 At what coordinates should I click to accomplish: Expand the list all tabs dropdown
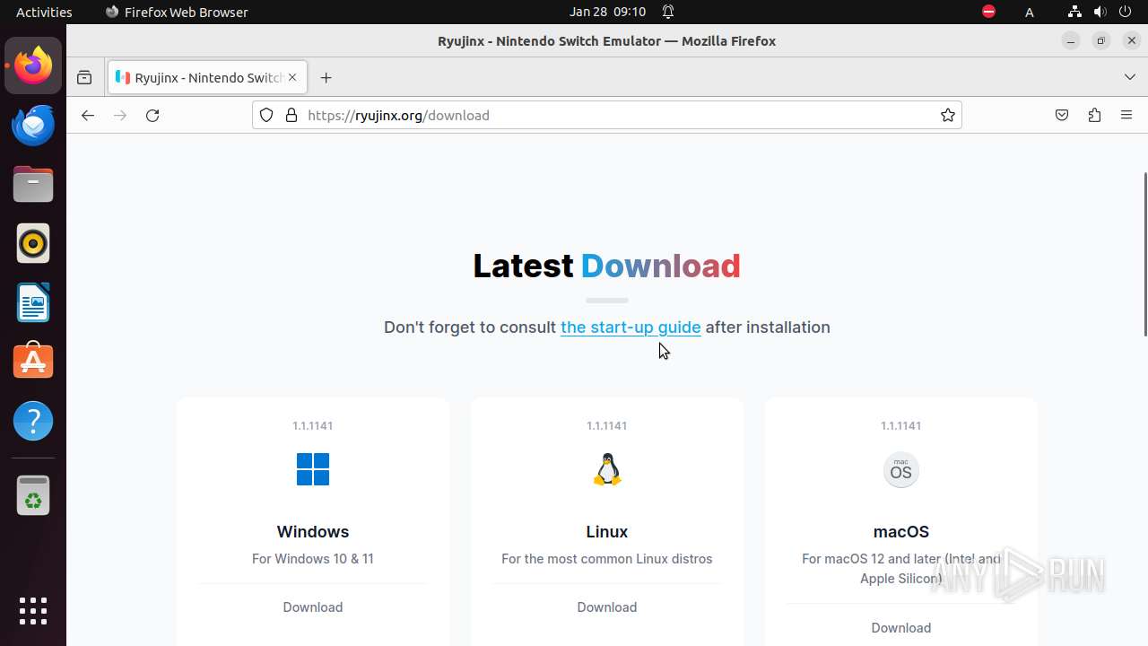click(x=1129, y=78)
